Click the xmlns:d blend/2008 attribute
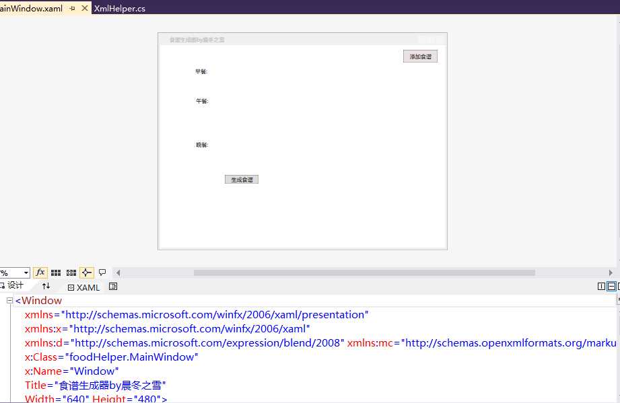620x403 pixels. tap(184, 343)
